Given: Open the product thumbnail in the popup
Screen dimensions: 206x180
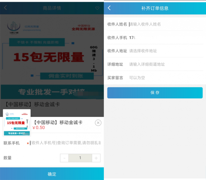Looking at the screenshot, I should (x=17, y=123).
